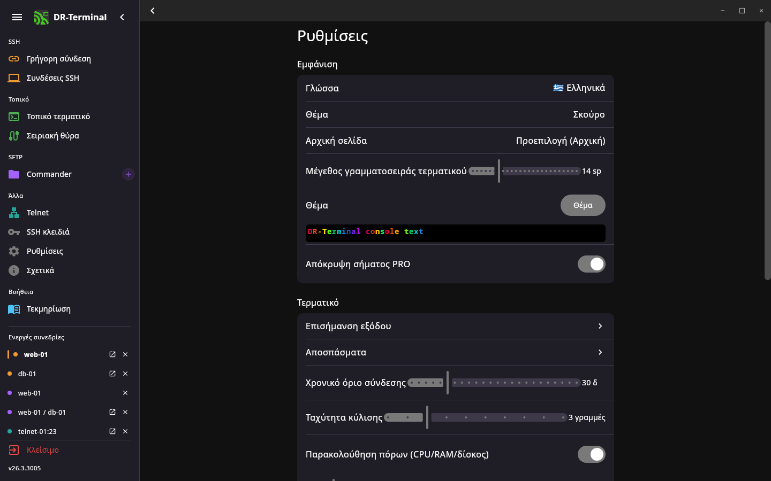Click the exit icon beside Κλείσιμο
Screen dimensions: 771x481
click(14, 450)
